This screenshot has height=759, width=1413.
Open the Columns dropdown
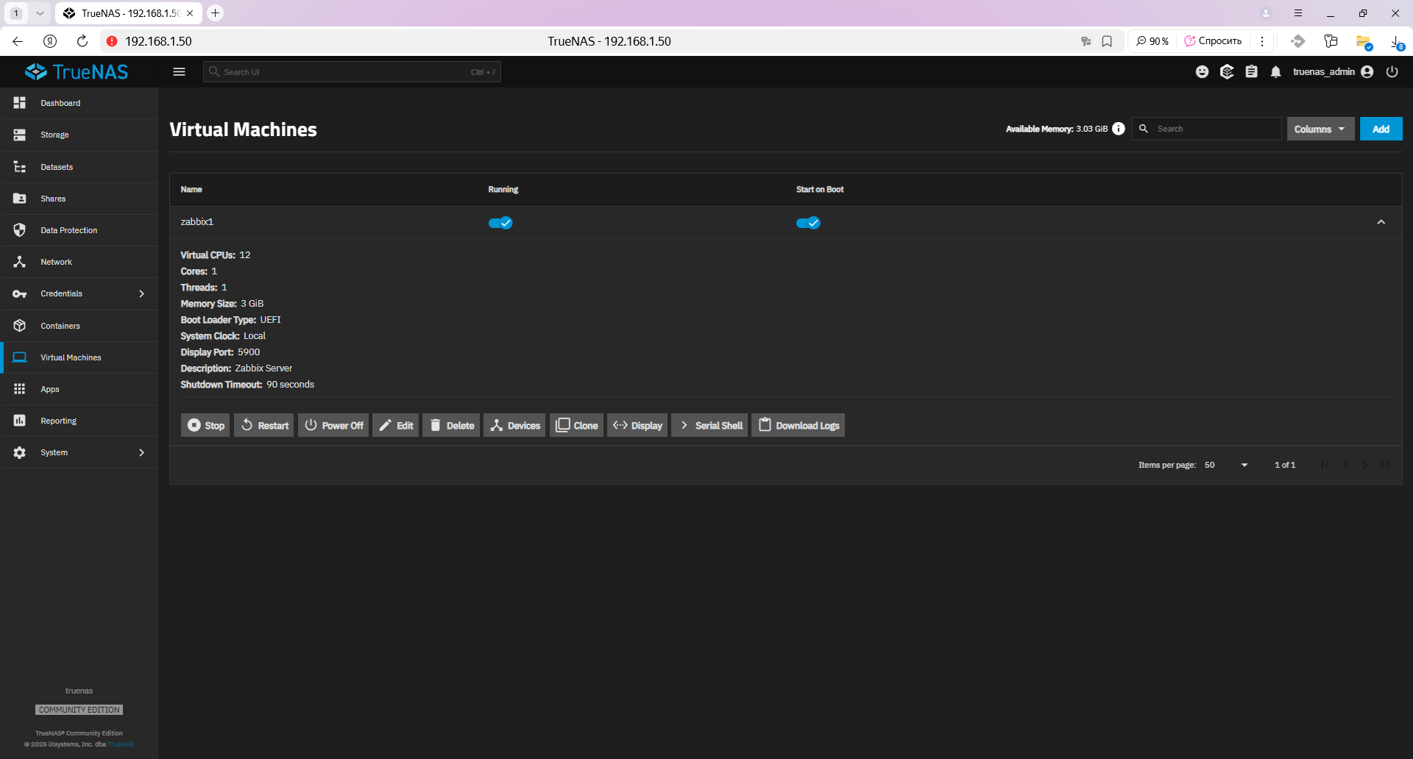(1320, 129)
